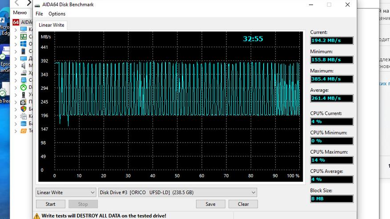Screen dimensions: 390x219
Task: Open the Options menu
Action: pos(57,14)
